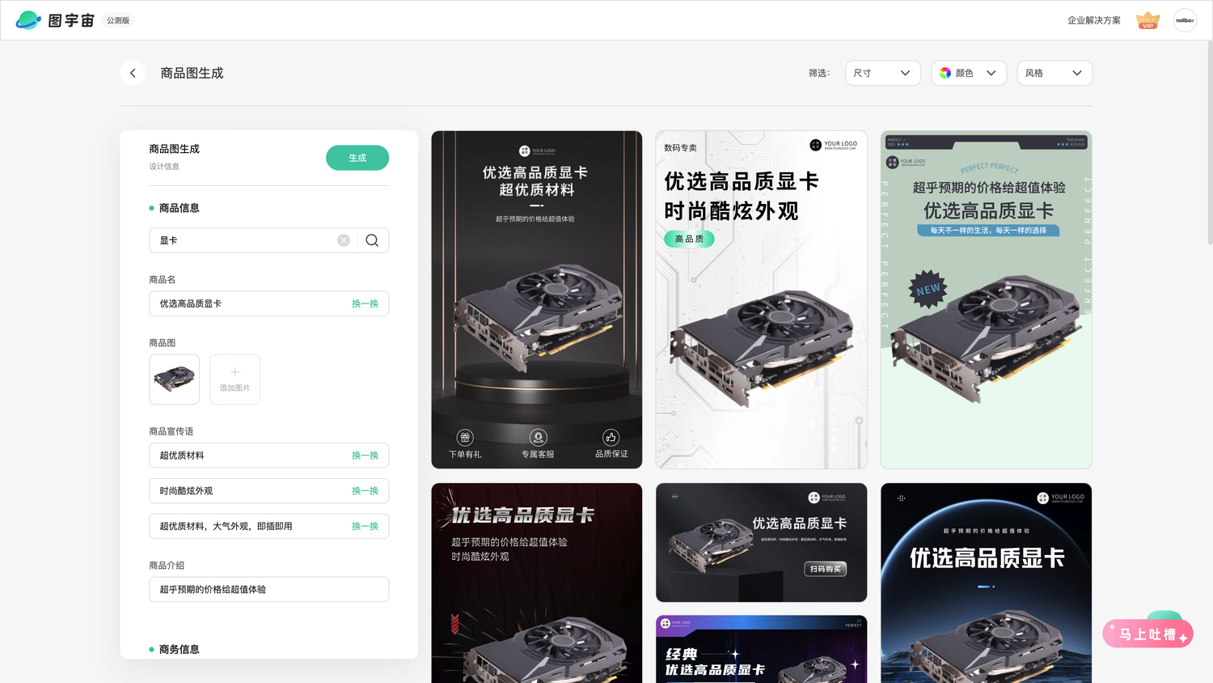This screenshot has width=1213, height=683.
Task: Open purple 经典 banner template
Action: (761, 649)
